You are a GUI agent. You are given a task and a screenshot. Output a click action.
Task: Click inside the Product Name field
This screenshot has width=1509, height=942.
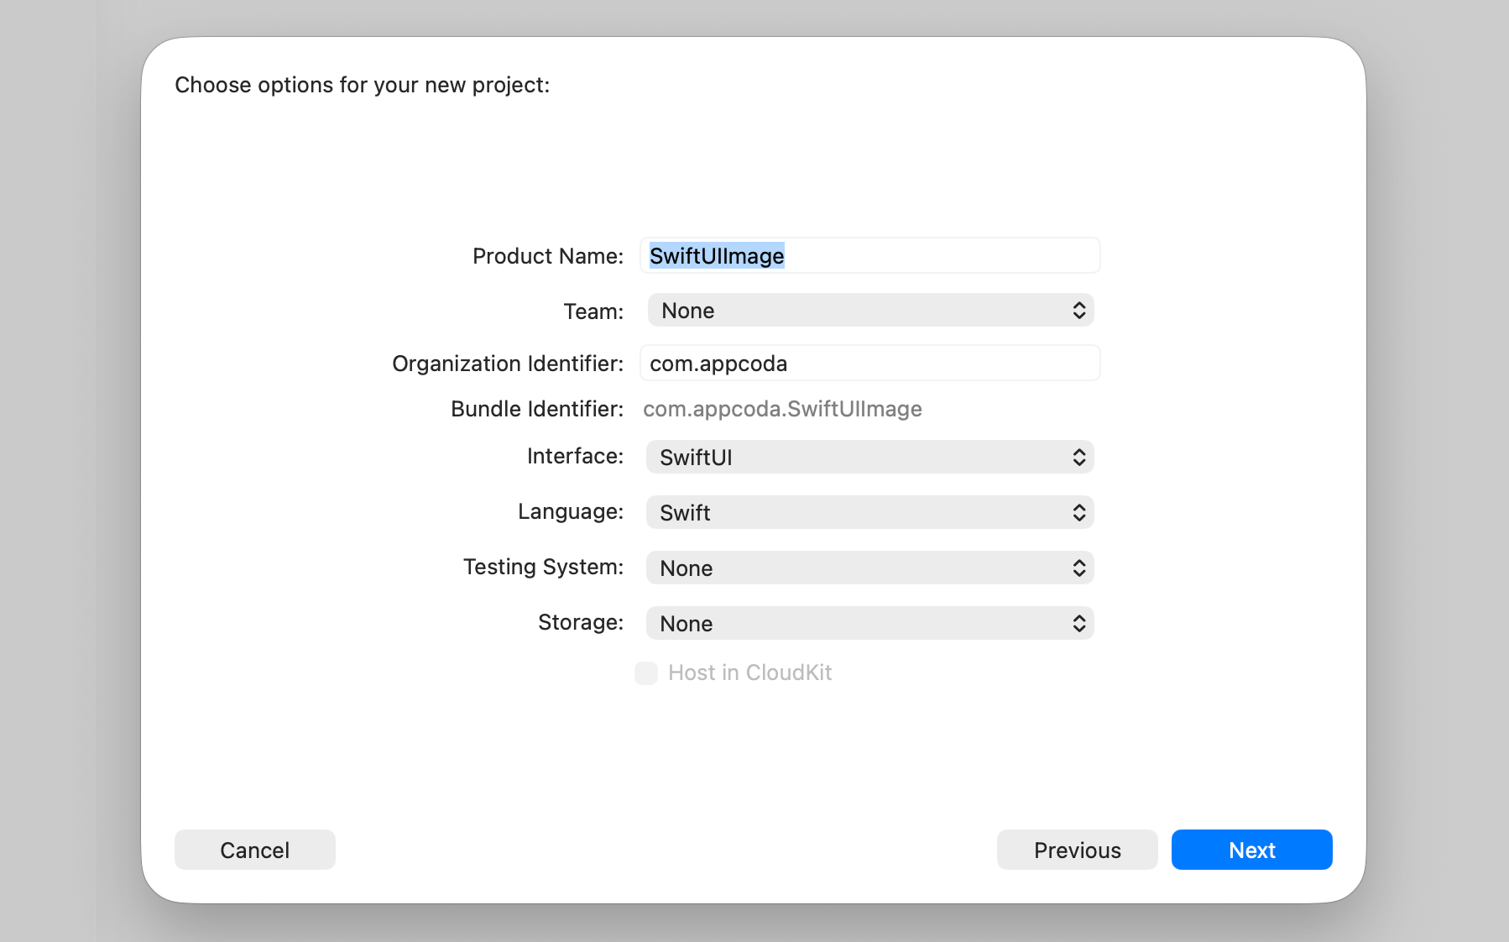pyautogui.click(x=869, y=255)
